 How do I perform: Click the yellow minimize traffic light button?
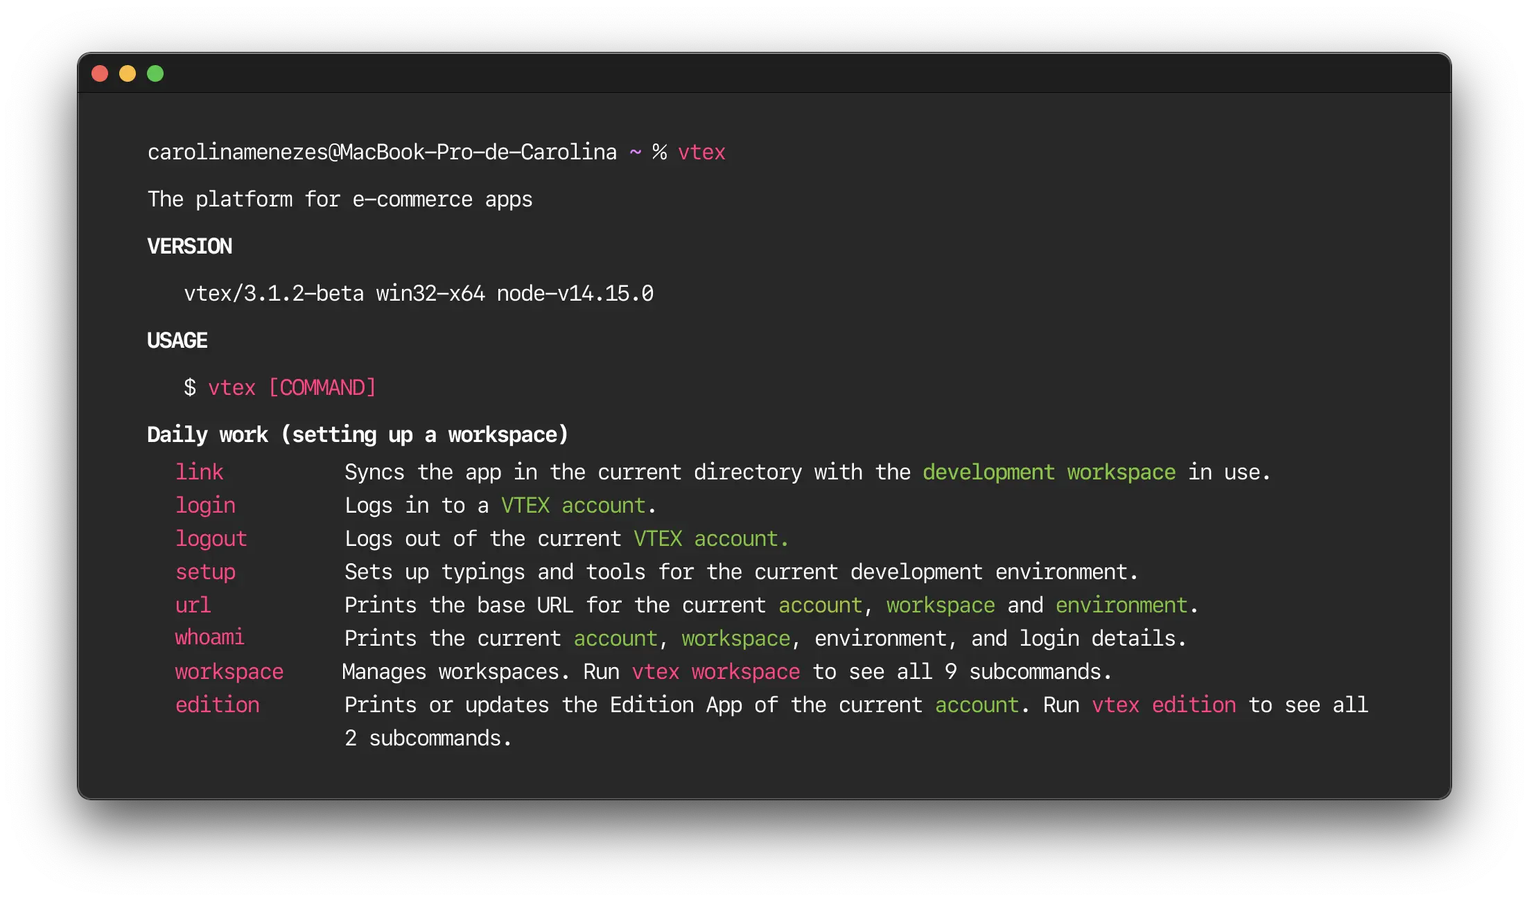pos(128,73)
